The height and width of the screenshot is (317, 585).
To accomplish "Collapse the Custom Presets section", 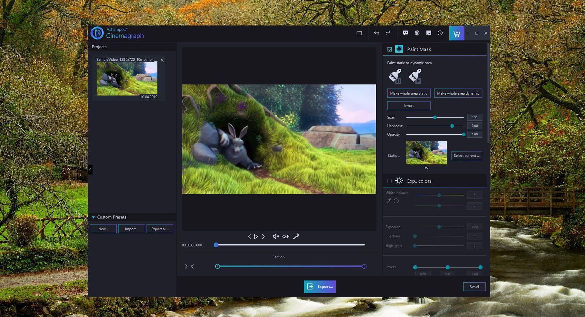I will click(93, 217).
